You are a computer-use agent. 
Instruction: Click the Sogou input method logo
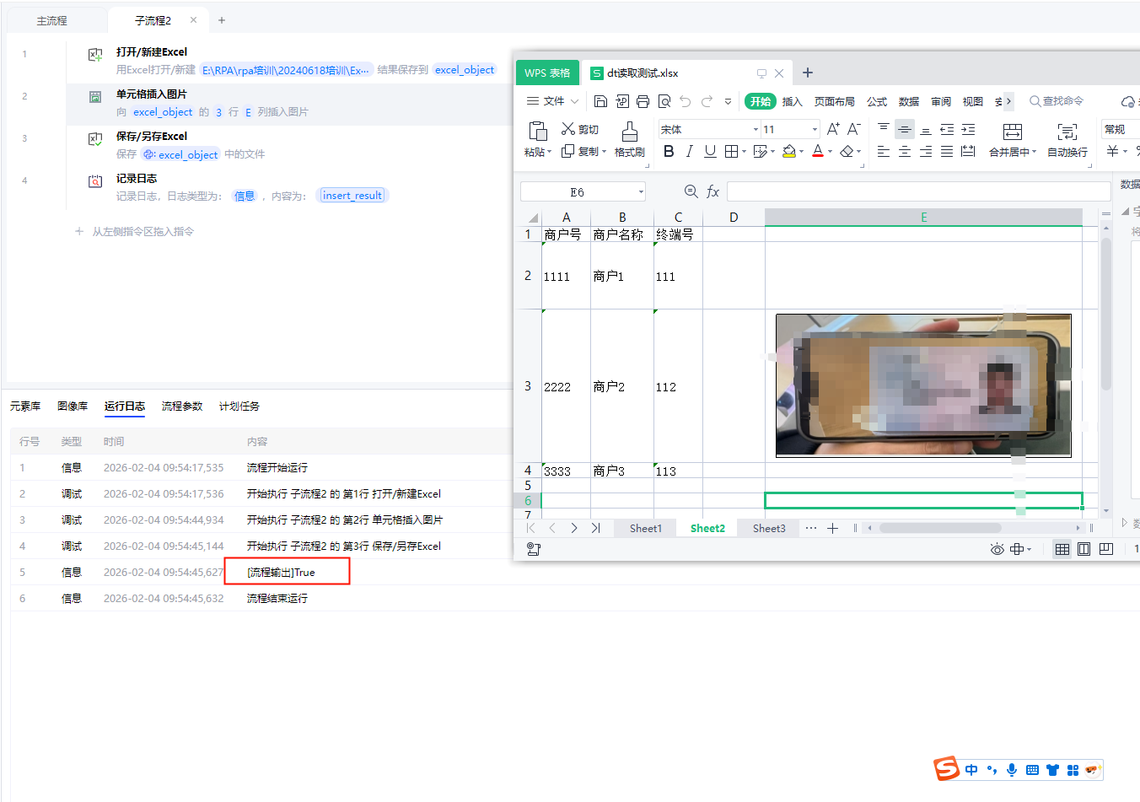(x=946, y=769)
